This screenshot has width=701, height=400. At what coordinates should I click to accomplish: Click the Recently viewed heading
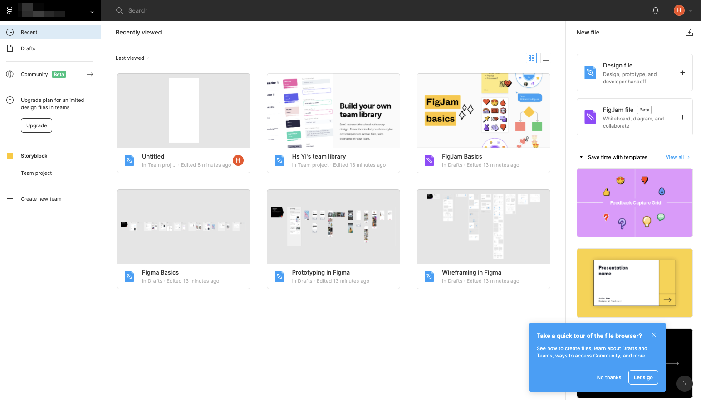139,32
